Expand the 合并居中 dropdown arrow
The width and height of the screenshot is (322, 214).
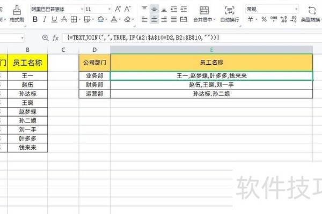tap(214, 20)
